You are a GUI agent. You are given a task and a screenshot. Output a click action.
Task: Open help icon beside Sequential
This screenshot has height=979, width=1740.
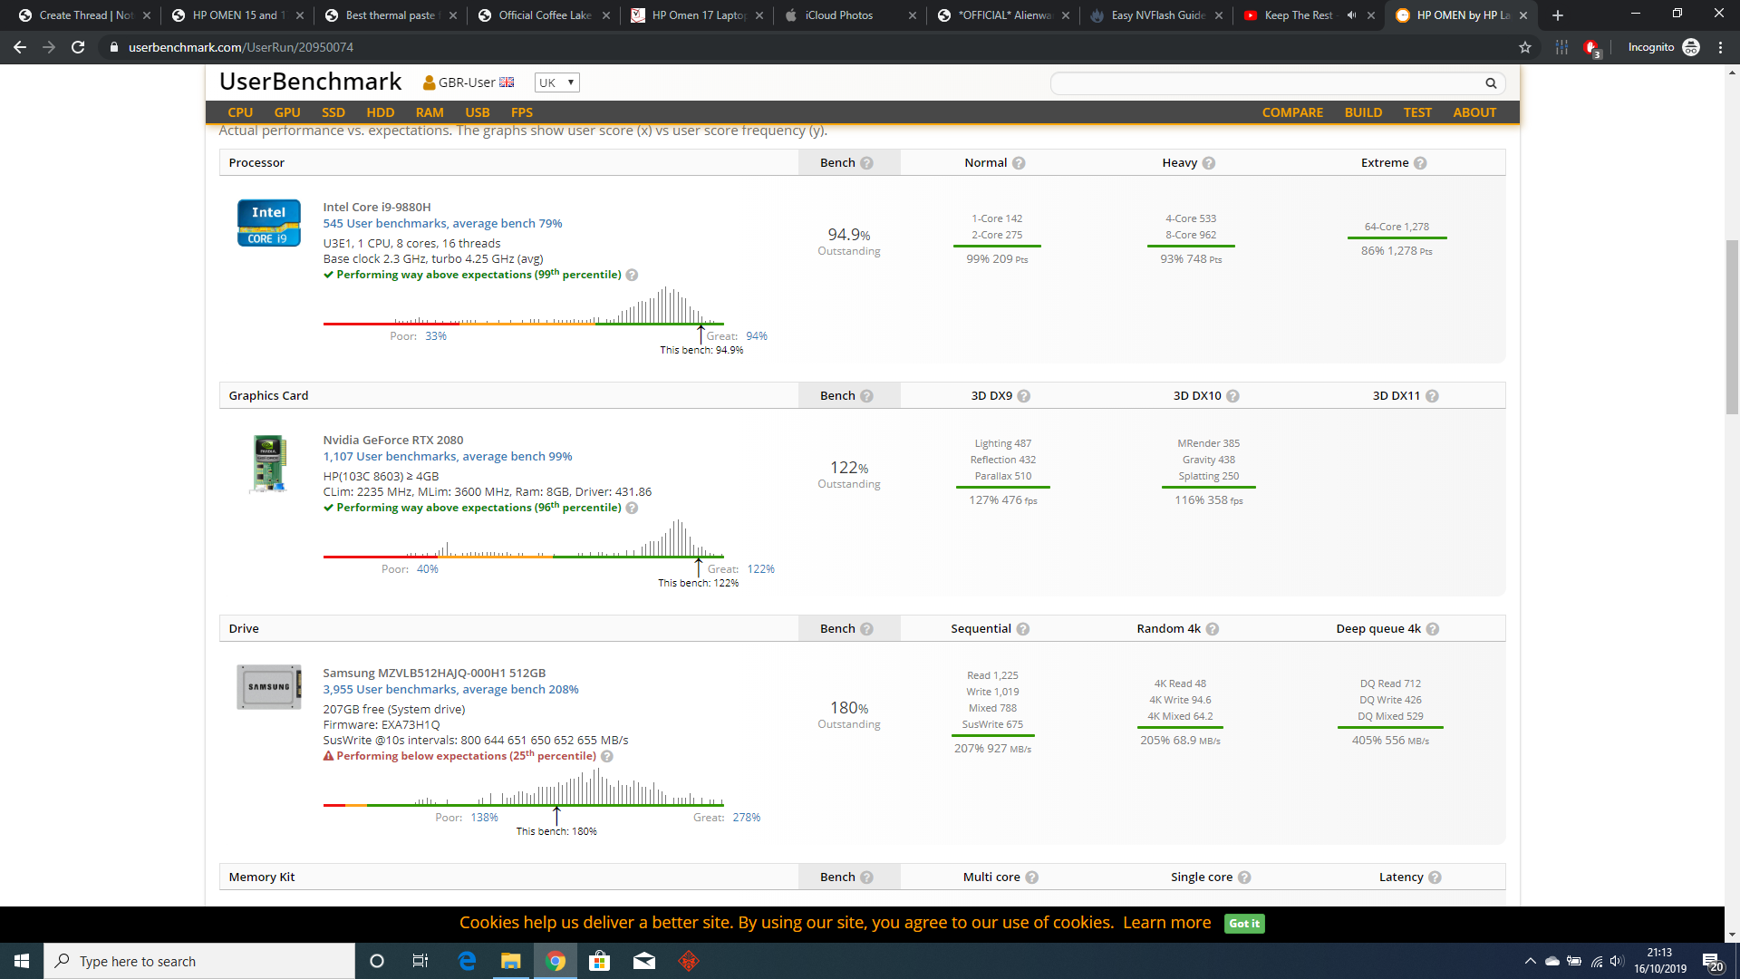point(1023,629)
